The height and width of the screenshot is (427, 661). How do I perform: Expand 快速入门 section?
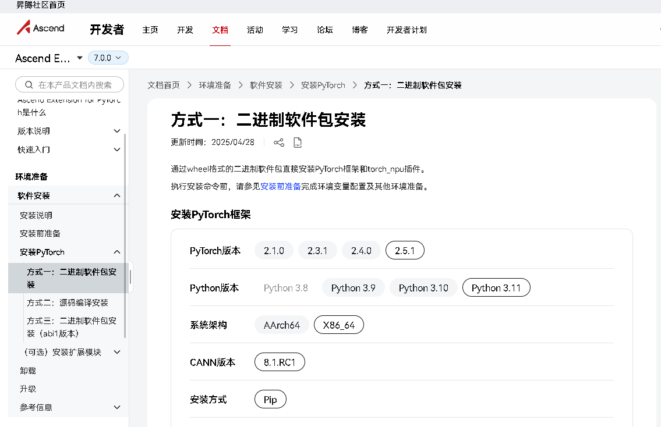pos(117,150)
